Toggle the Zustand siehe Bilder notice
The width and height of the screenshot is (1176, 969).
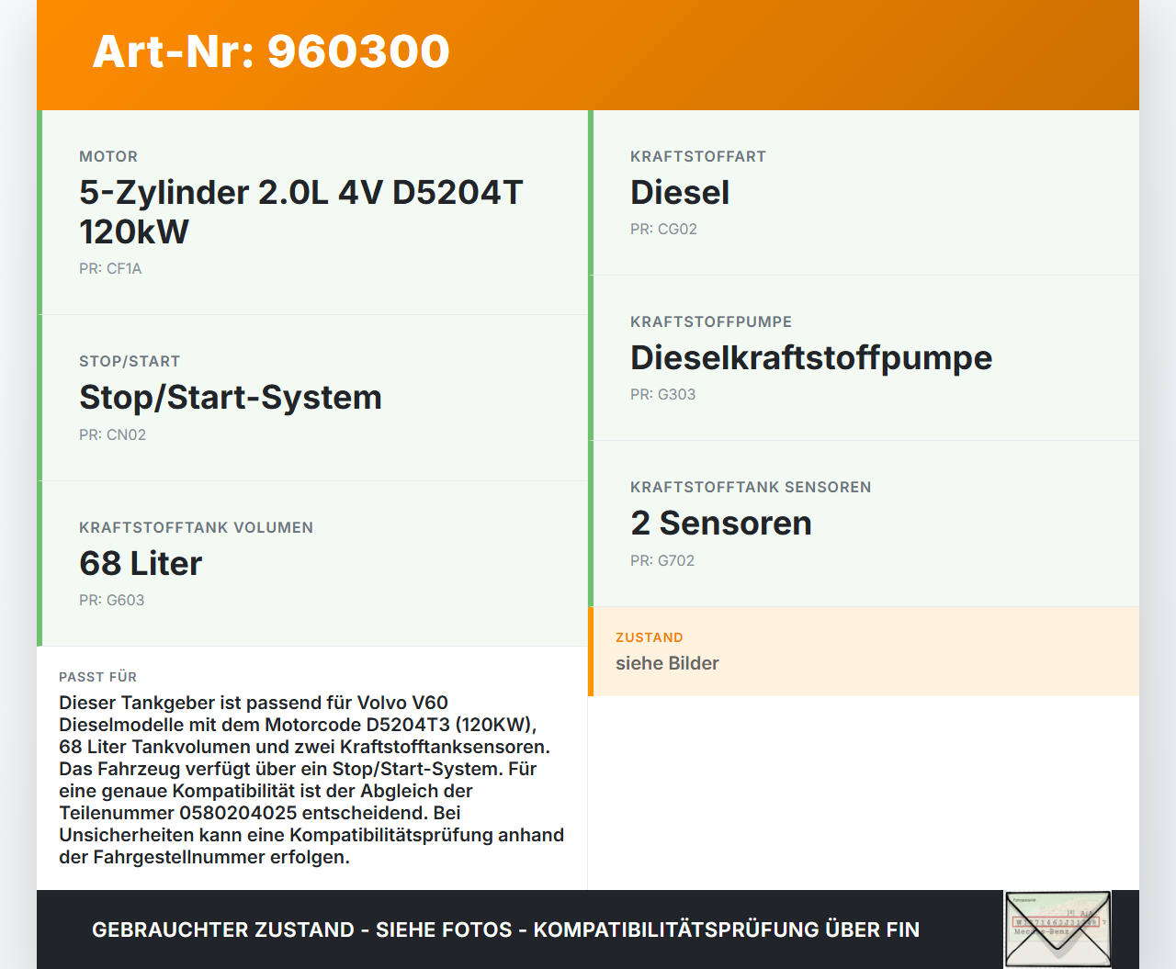tap(667, 663)
